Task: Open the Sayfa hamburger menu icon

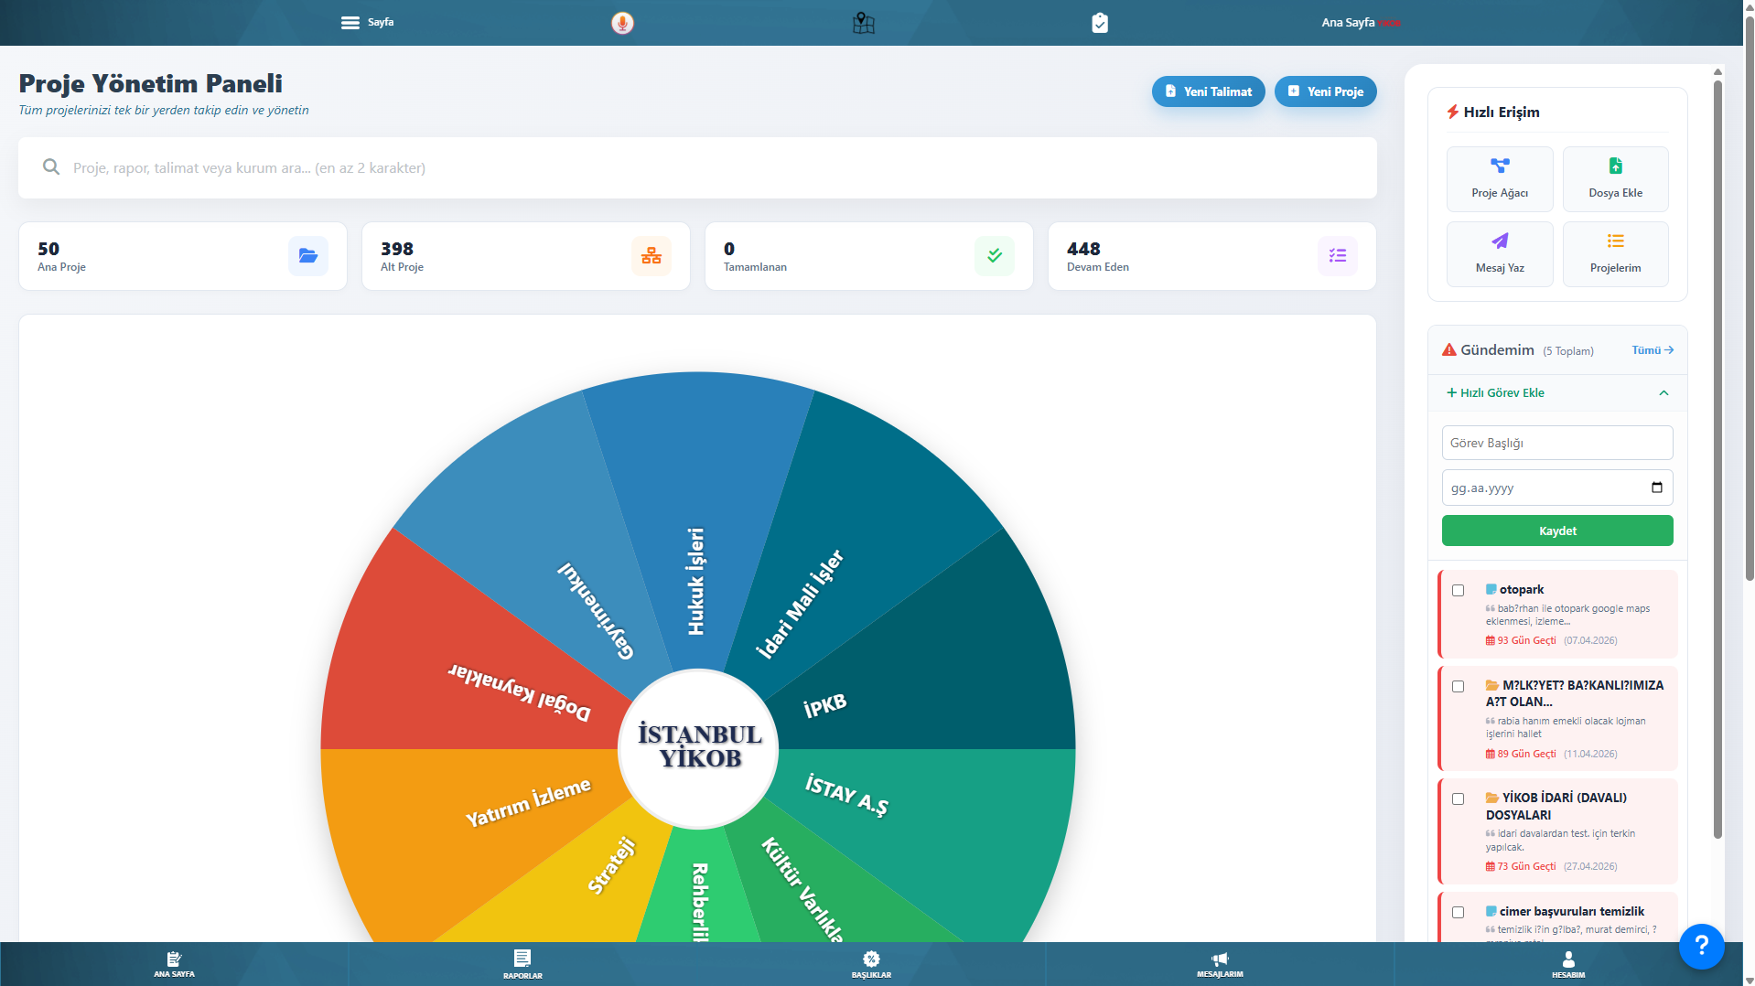Action: pyautogui.click(x=350, y=23)
